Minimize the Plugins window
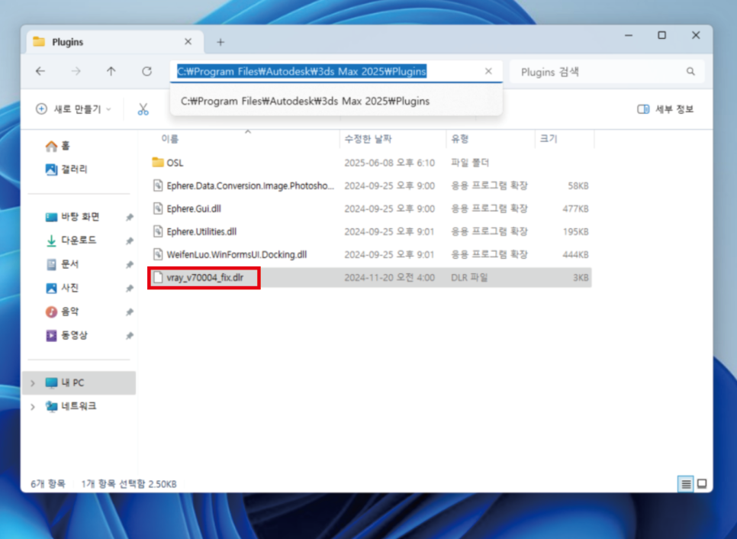 (x=629, y=35)
